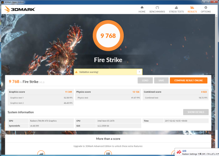Click the Physics test row
This screenshot has height=156, width=219.
click(x=108, y=98)
